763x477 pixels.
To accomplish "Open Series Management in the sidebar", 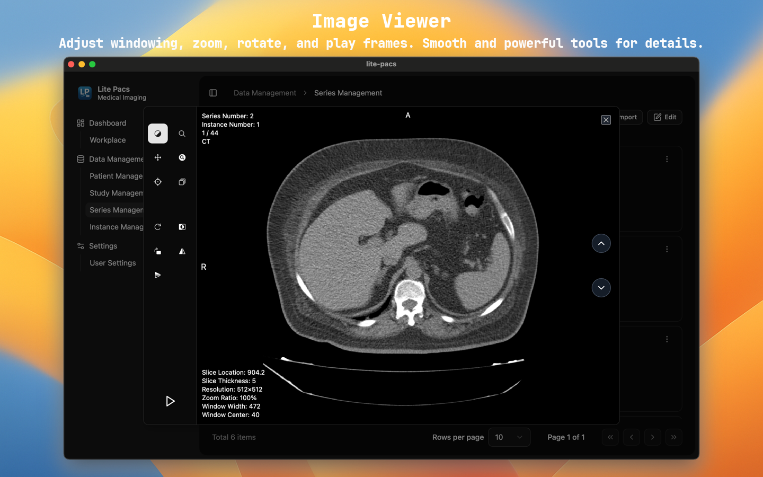I will 116,210.
